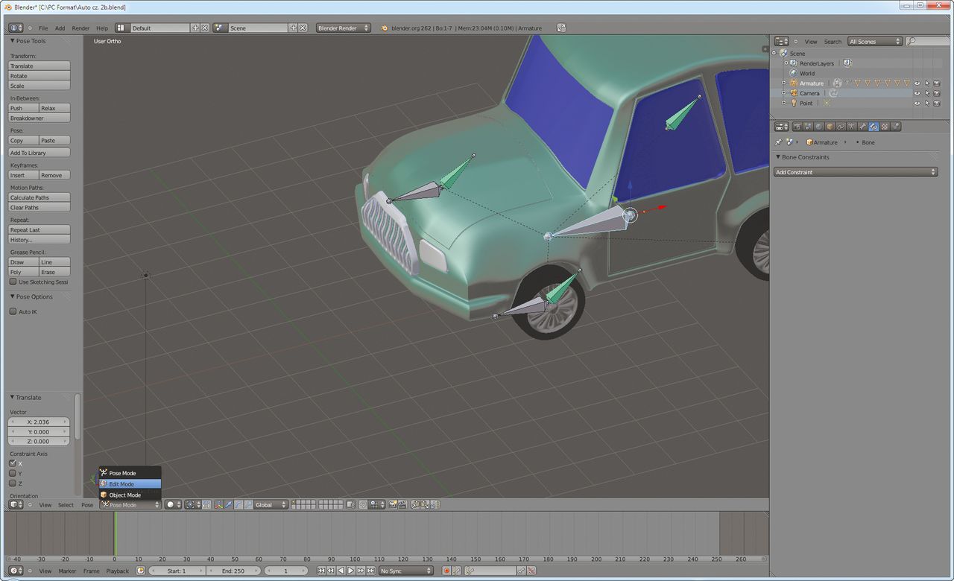The height and width of the screenshot is (581, 954).
Task: Click the Breakdowner button
Action: coord(39,118)
